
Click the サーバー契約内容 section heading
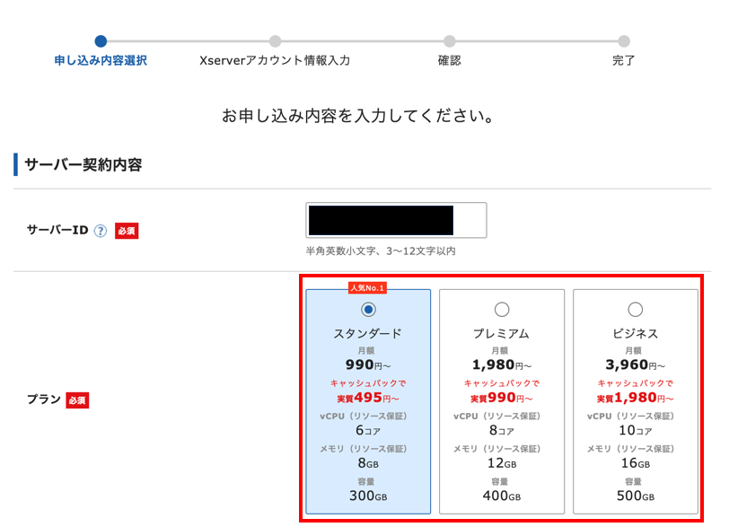point(83,165)
